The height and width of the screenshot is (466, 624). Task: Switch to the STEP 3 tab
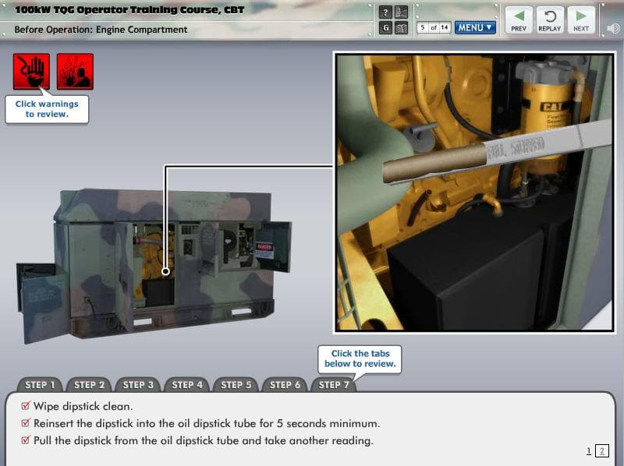138,384
